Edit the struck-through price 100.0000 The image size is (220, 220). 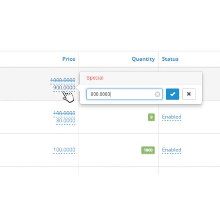pyautogui.click(x=64, y=113)
